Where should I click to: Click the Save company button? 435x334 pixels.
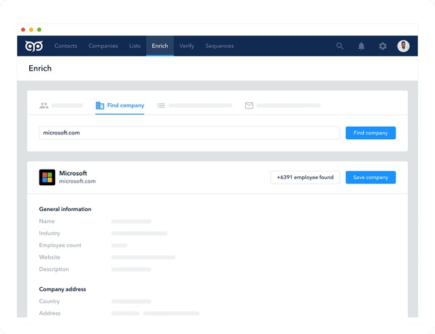[370, 177]
